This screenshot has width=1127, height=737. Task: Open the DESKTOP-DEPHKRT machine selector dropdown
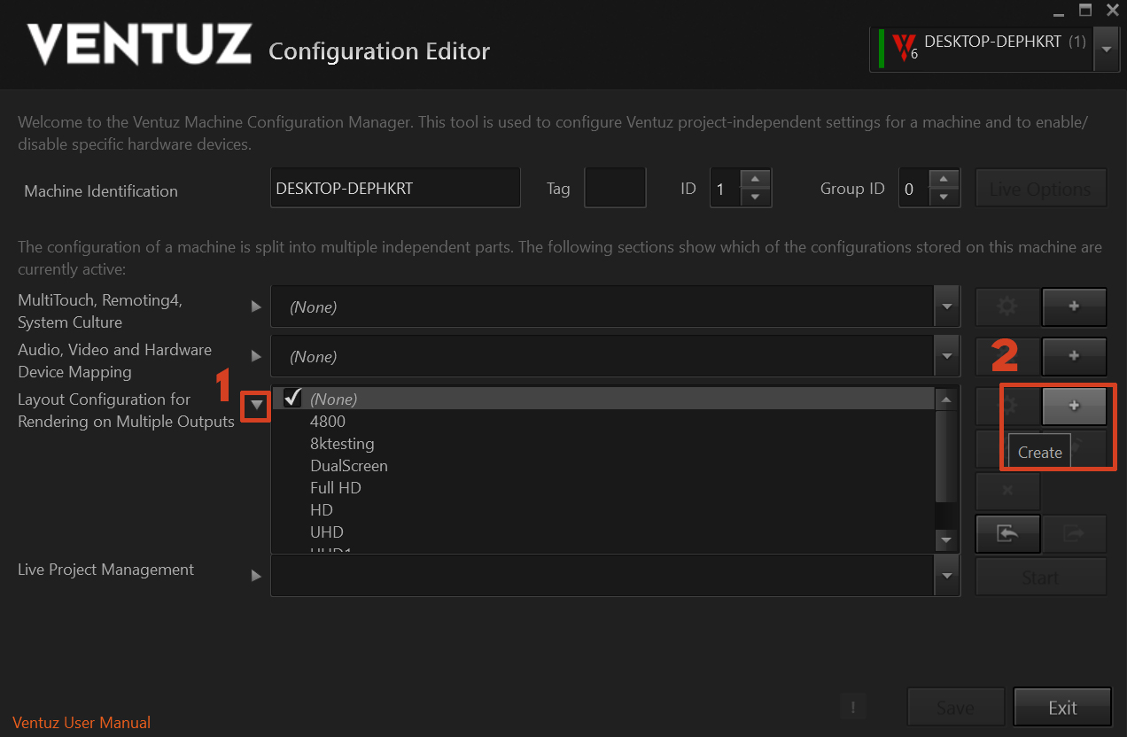coord(1106,49)
